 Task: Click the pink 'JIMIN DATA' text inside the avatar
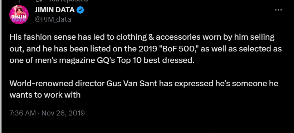[x=18, y=19]
